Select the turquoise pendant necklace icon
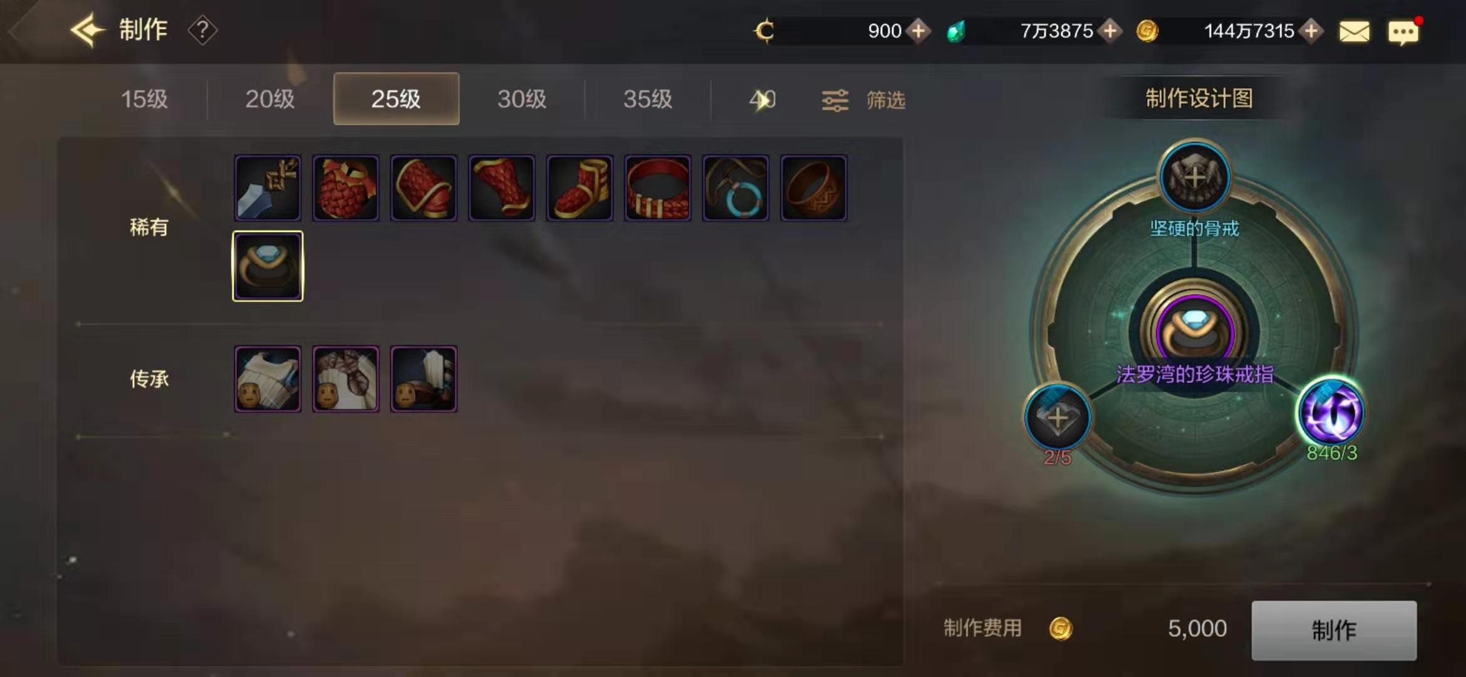Image resolution: width=1466 pixels, height=677 pixels. (736, 188)
